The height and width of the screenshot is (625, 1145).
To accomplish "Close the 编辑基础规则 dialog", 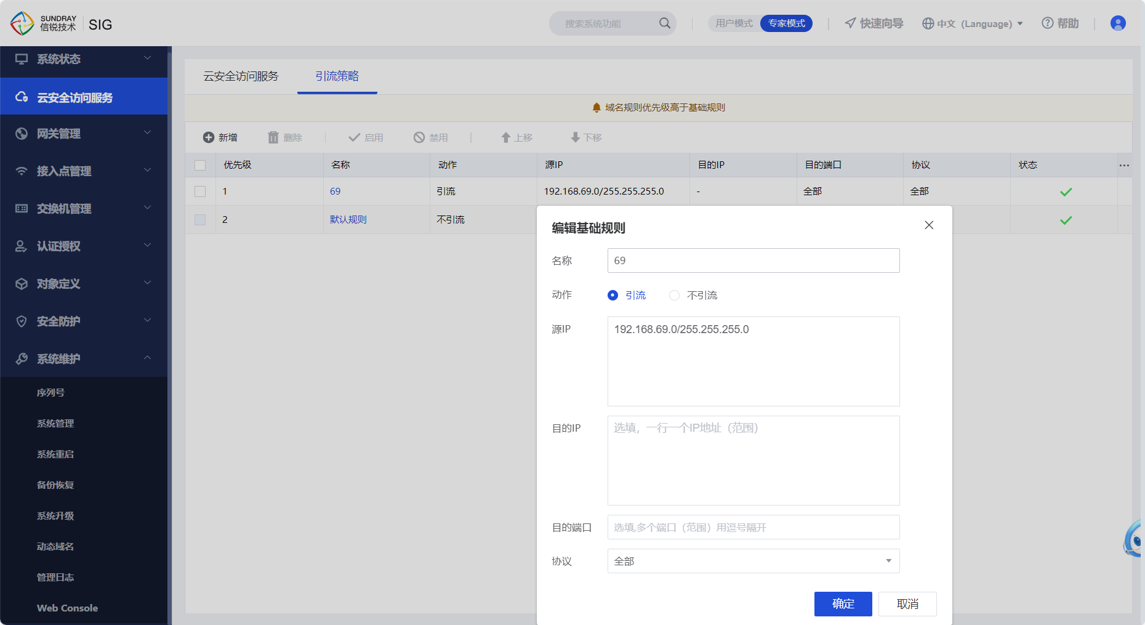I will (929, 225).
